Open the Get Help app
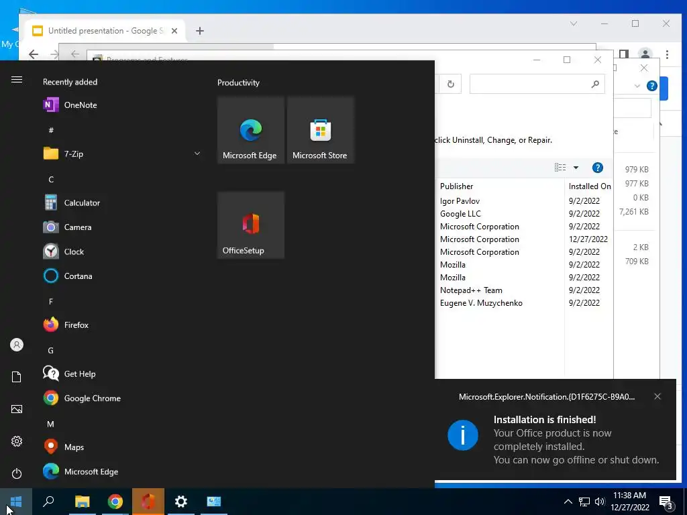This screenshot has height=515, width=687. [x=70, y=374]
